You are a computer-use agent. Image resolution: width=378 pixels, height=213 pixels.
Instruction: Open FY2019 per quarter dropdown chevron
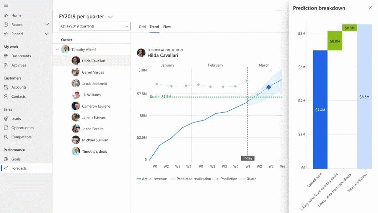point(110,17)
